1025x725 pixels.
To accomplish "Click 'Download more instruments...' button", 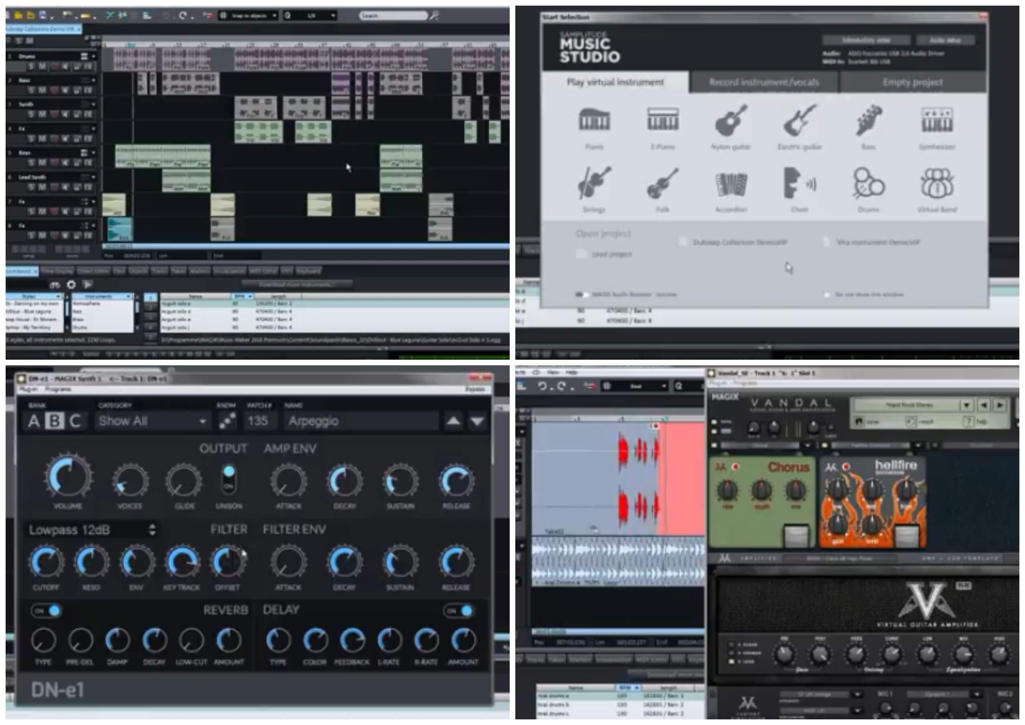I will pos(297,284).
